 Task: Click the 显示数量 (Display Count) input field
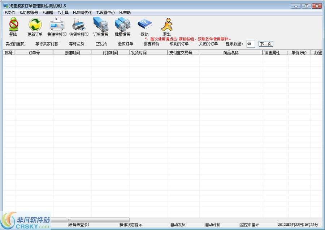pyautogui.click(x=249, y=44)
